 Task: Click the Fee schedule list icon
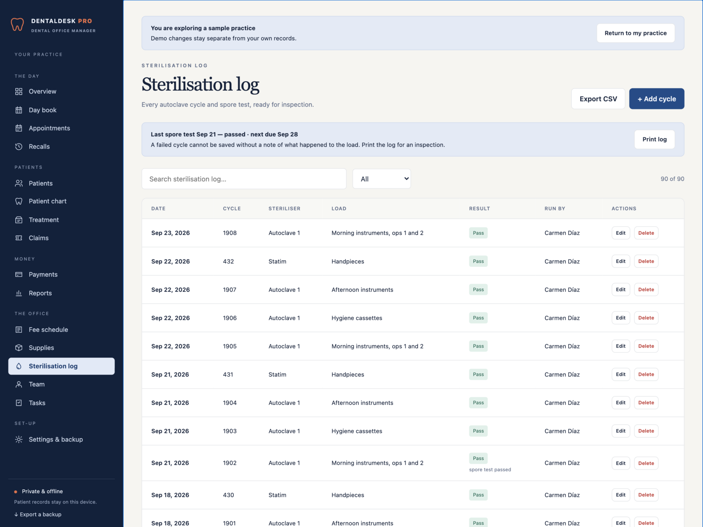[x=19, y=329]
